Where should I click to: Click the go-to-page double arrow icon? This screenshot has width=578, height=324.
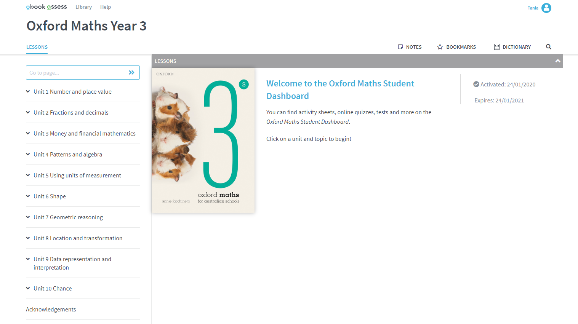131,72
